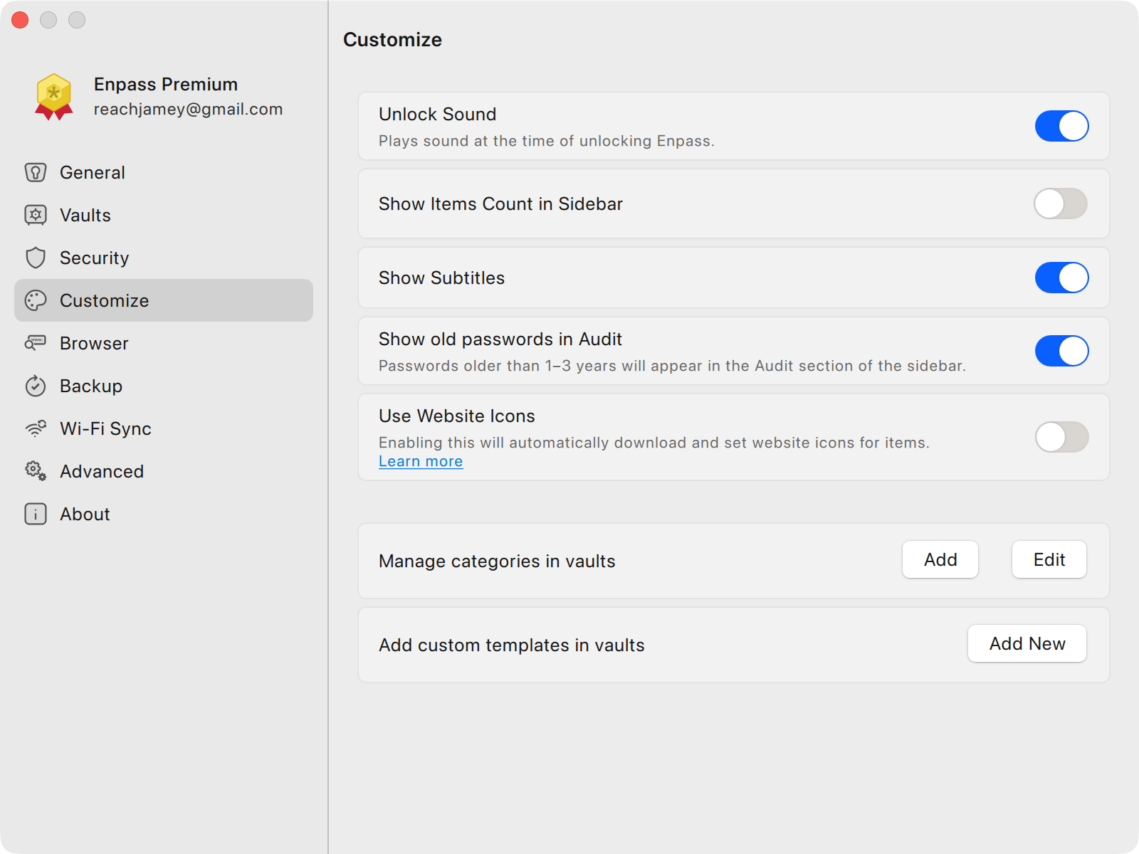Image resolution: width=1139 pixels, height=854 pixels.
Task: Click the Wi-Fi Sync icon
Action: click(x=36, y=428)
